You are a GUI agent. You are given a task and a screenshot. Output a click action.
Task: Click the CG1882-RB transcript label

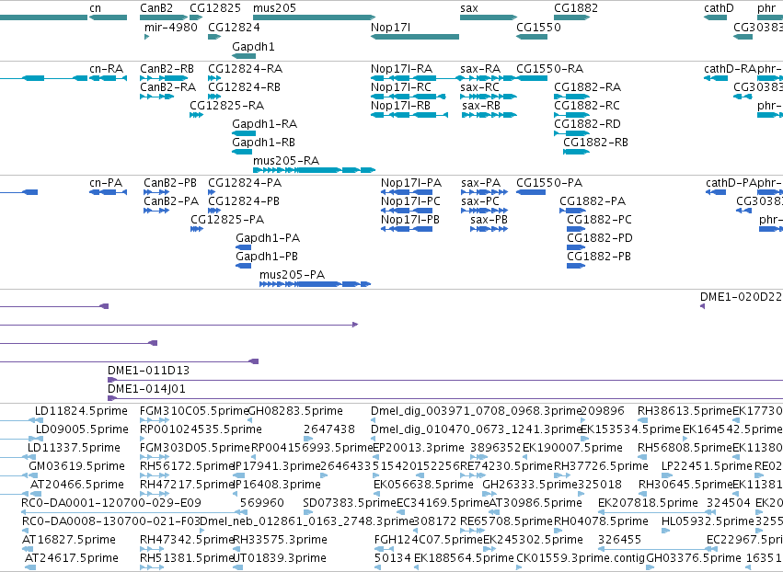[x=595, y=143]
